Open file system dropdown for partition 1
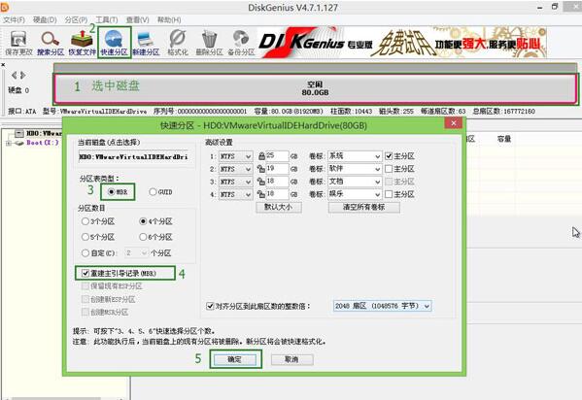582x400 pixels. point(236,156)
